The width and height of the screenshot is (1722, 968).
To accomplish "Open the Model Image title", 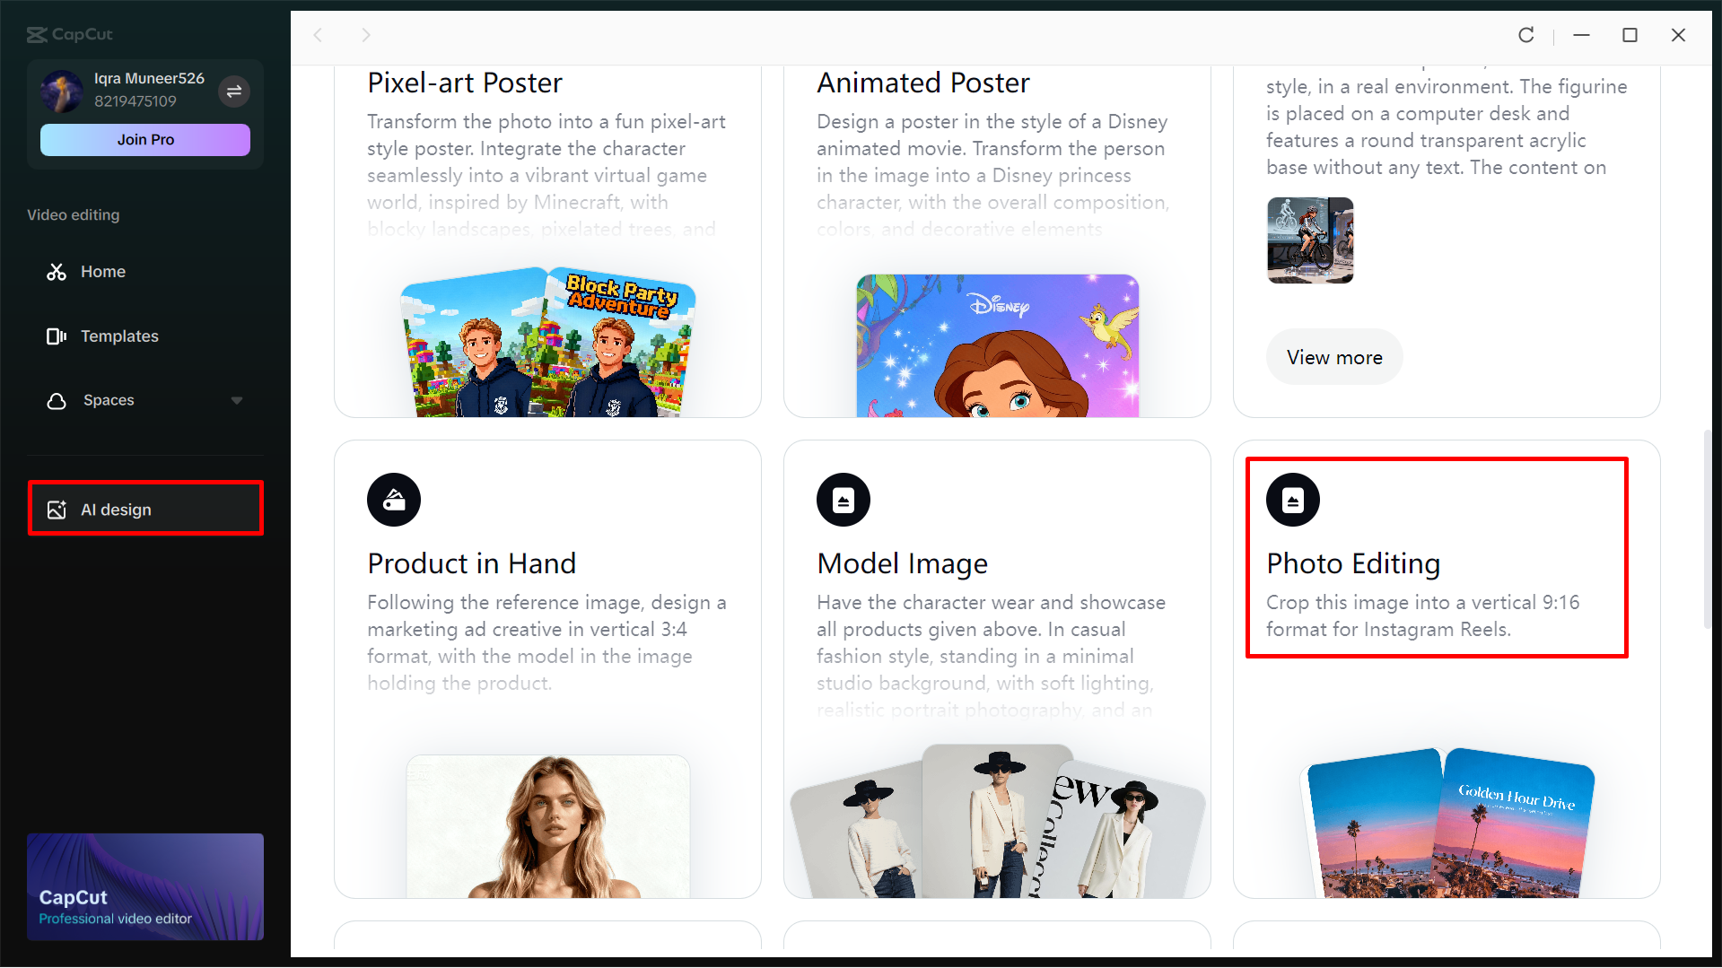I will 902,563.
